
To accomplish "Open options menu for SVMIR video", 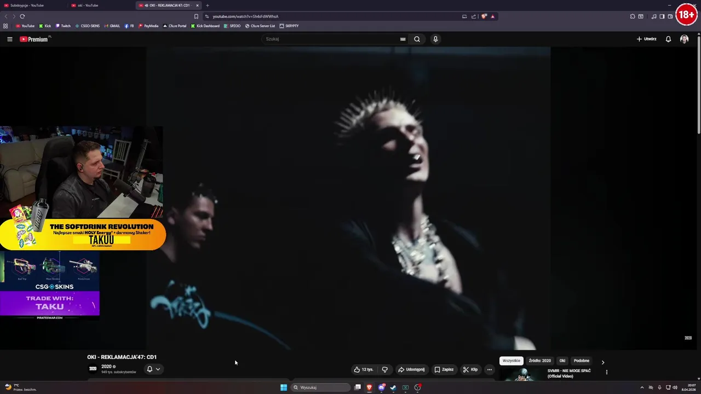I will click(606, 372).
